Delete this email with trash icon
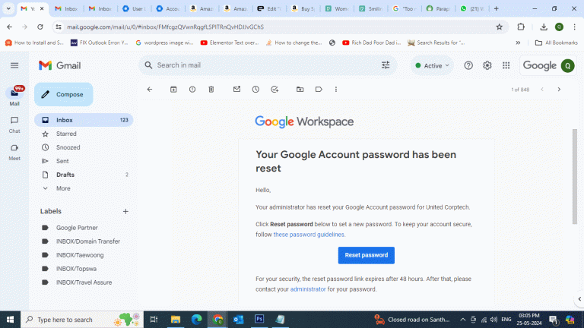The height and width of the screenshot is (328, 584). coord(211,90)
